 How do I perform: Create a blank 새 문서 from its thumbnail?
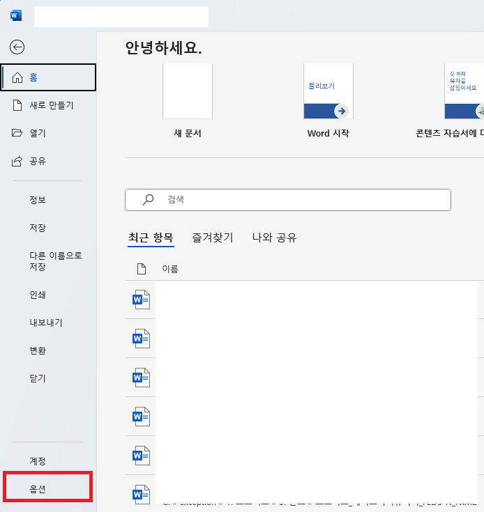click(188, 91)
